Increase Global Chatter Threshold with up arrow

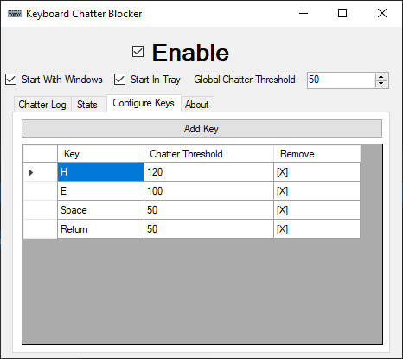click(x=381, y=77)
